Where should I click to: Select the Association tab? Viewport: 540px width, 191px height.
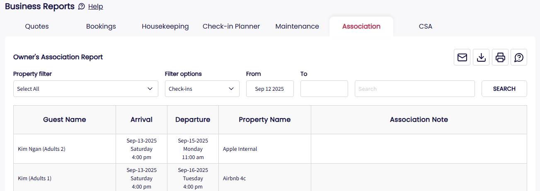click(361, 27)
